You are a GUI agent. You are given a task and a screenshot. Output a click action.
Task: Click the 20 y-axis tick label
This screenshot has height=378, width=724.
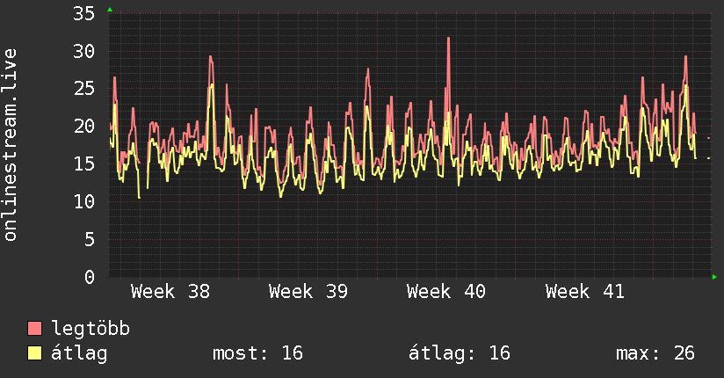click(x=83, y=127)
